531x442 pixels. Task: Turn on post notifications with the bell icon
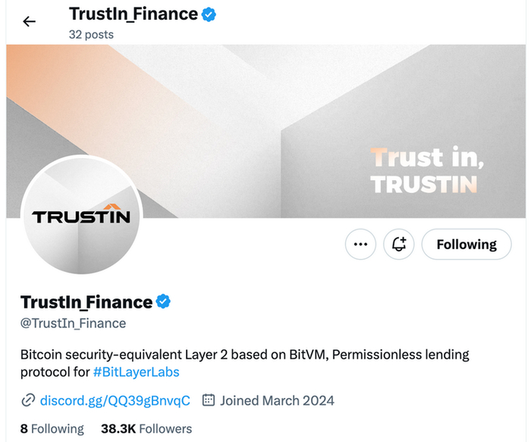pos(399,244)
